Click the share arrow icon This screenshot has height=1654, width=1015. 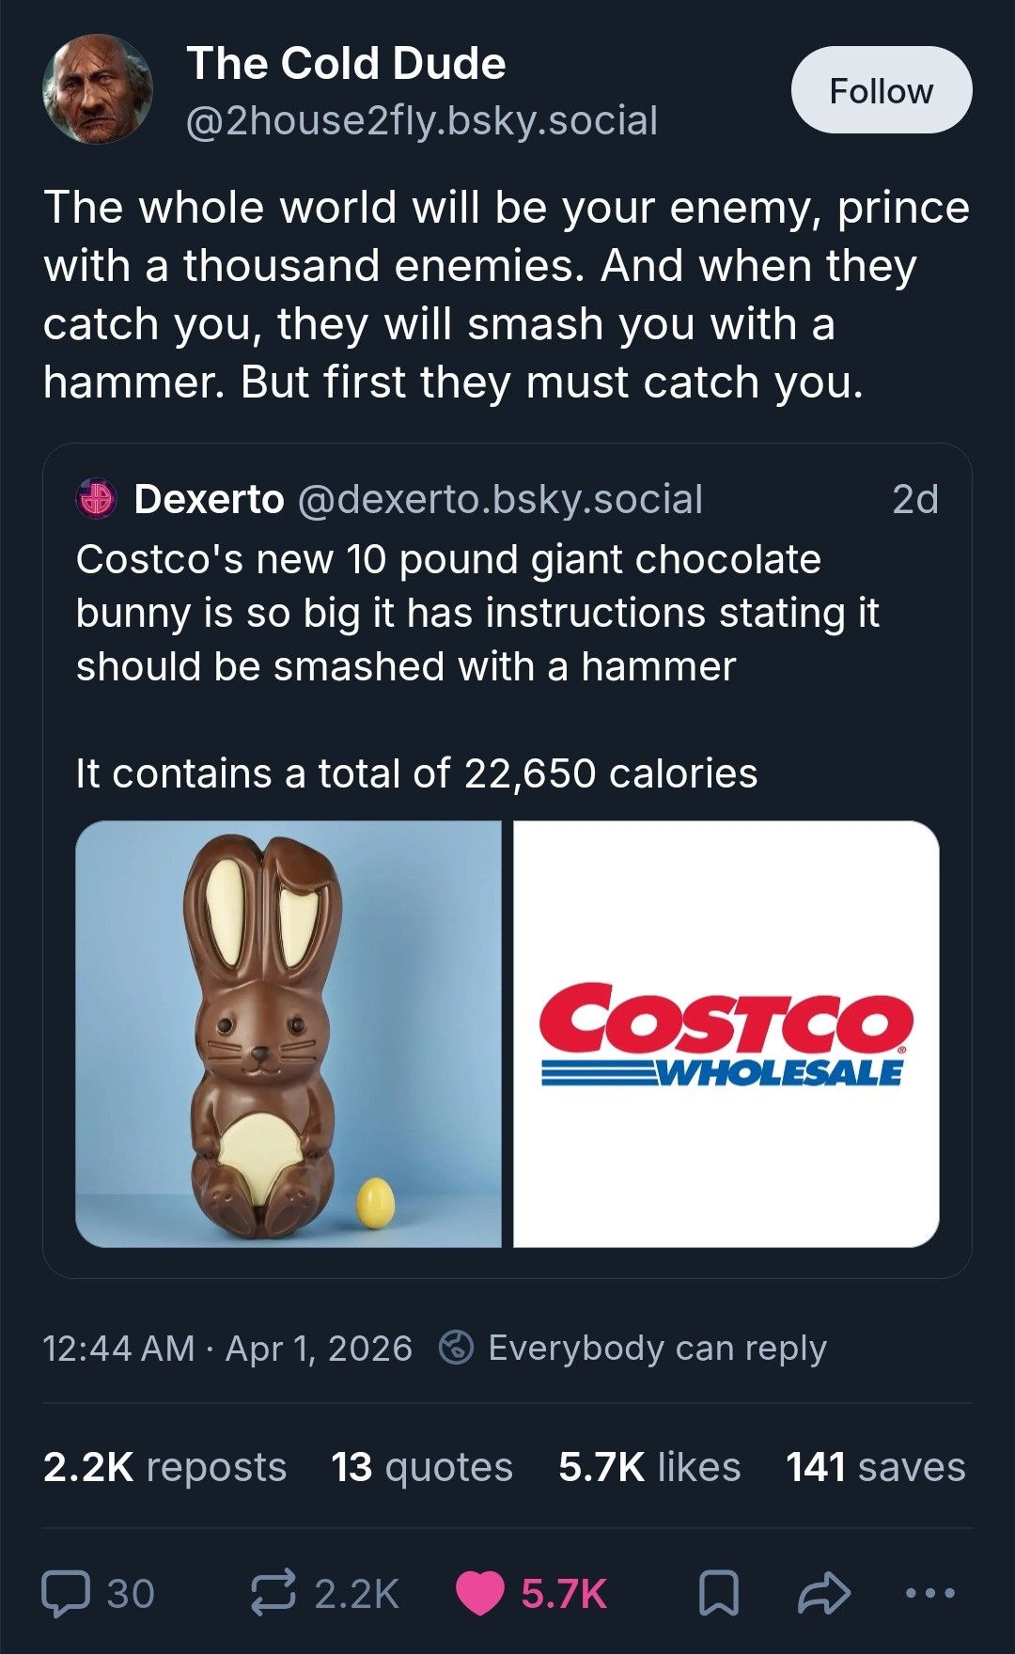pos(824,1593)
